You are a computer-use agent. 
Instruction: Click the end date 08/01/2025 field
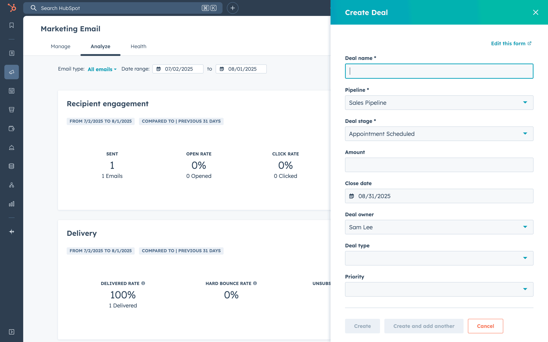pyautogui.click(x=241, y=69)
